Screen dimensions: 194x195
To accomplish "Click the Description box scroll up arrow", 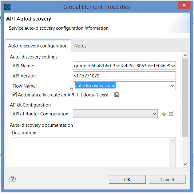I will 172,141.
